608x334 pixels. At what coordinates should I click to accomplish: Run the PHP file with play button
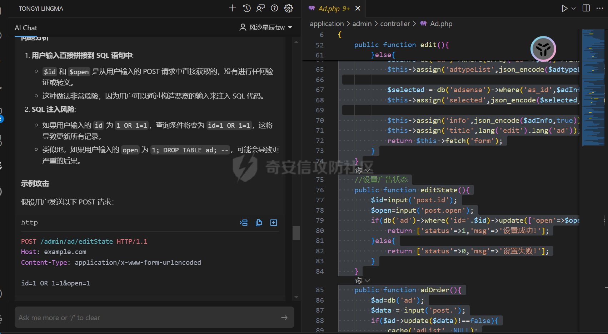(564, 8)
